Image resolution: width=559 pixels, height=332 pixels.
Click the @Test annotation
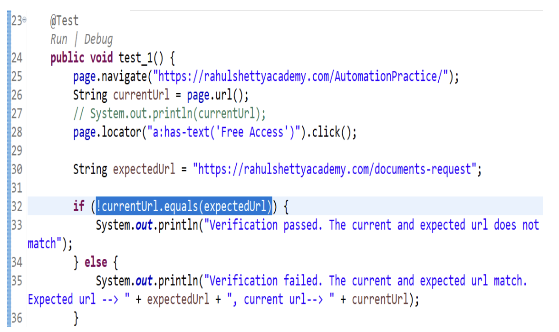65,21
